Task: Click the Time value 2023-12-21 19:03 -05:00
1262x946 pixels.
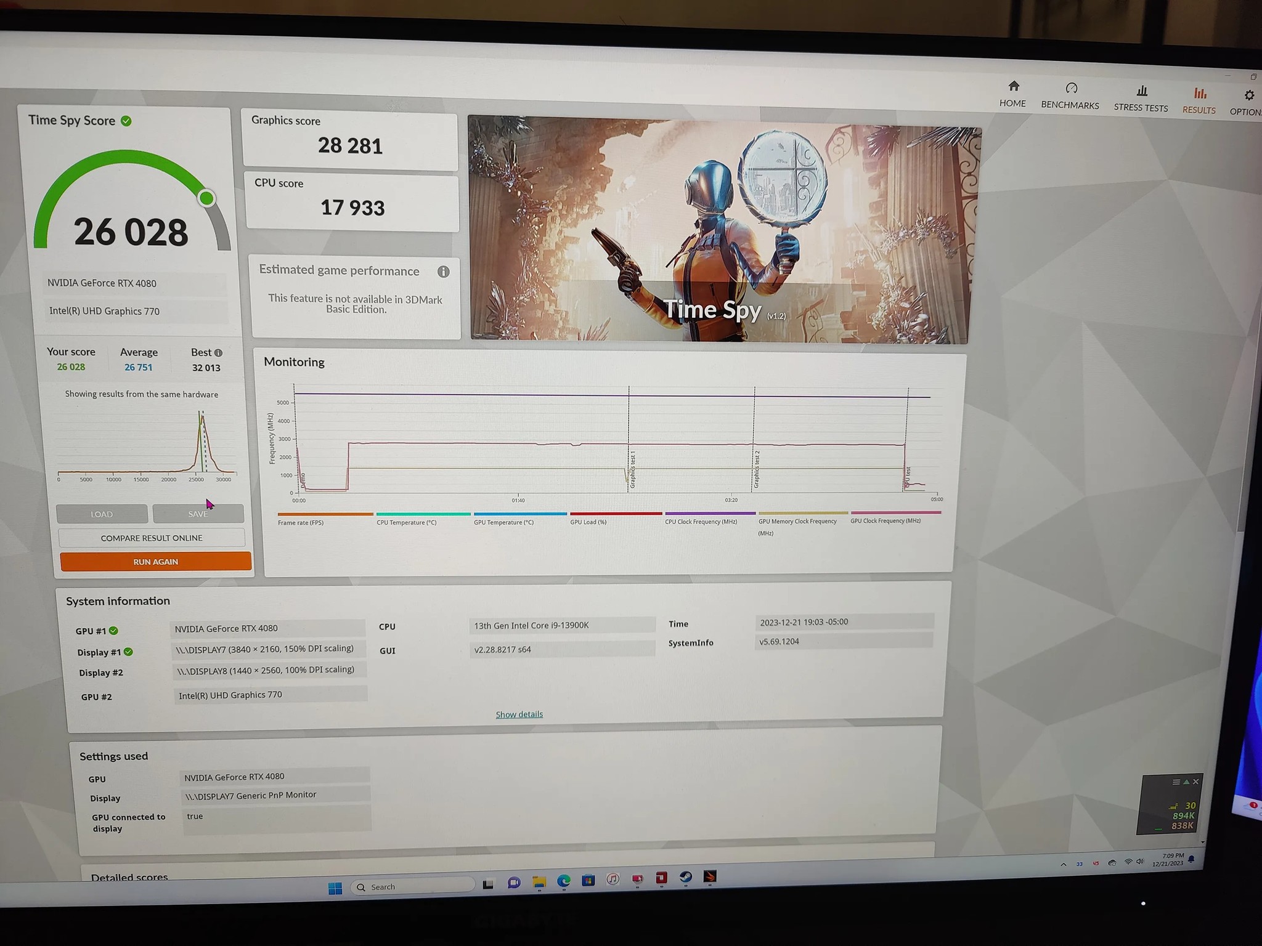Action: click(x=844, y=621)
